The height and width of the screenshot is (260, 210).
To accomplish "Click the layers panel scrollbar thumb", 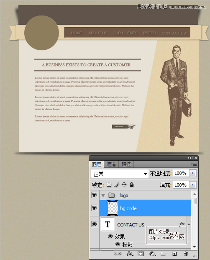I will 195,201.
